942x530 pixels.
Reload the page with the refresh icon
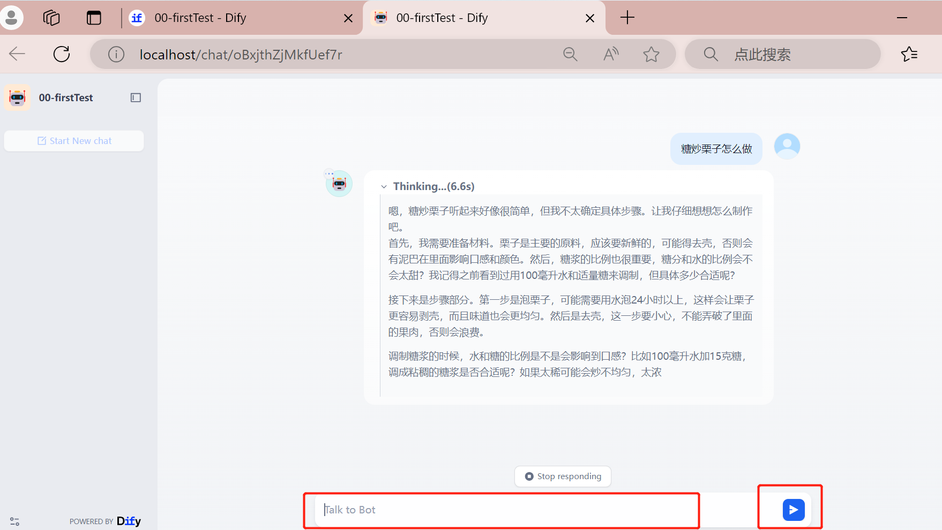click(x=62, y=54)
